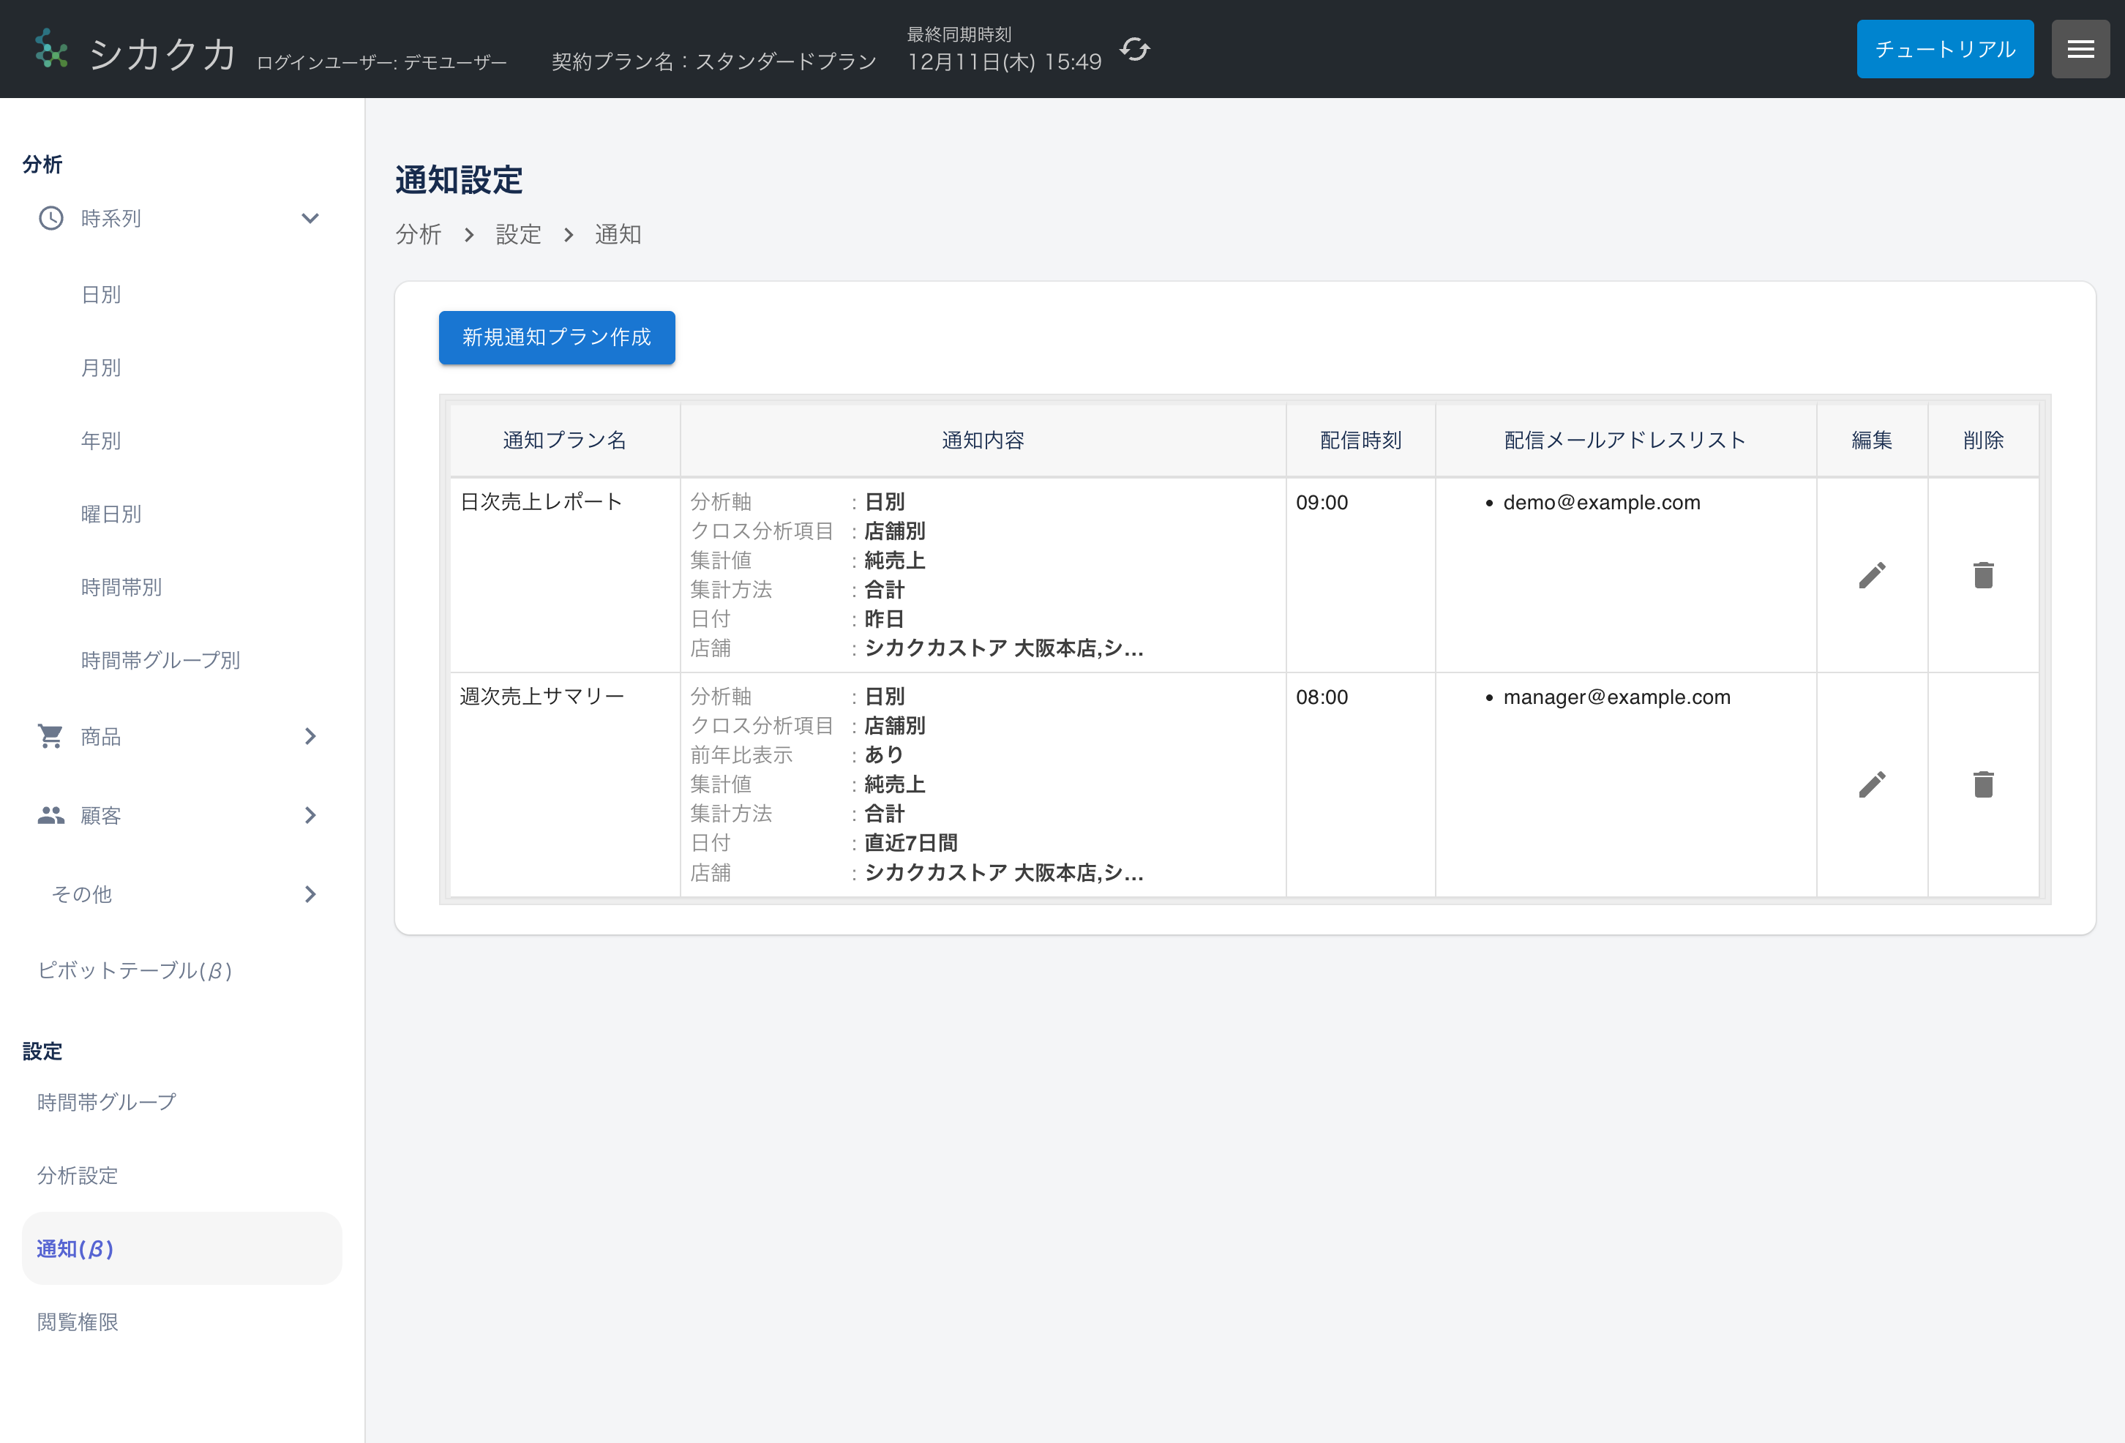The height and width of the screenshot is (1443, 2125).
Task: Edit the 日次売上レポート notification plan
Action: pos(1872,574)
